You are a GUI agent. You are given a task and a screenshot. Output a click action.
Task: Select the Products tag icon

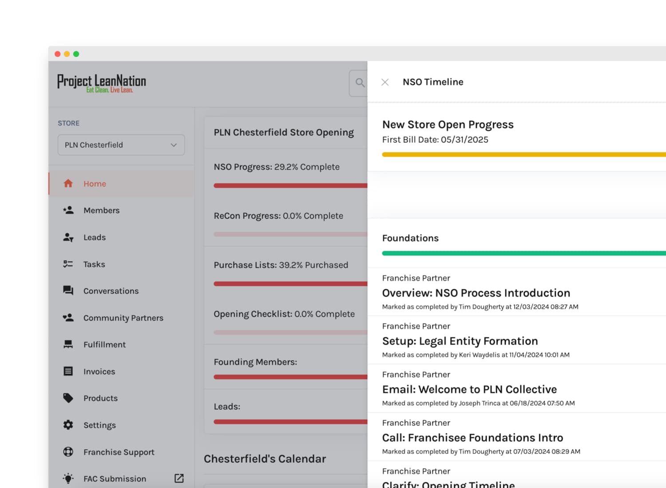pyautogui.click(x=68, y=398)
